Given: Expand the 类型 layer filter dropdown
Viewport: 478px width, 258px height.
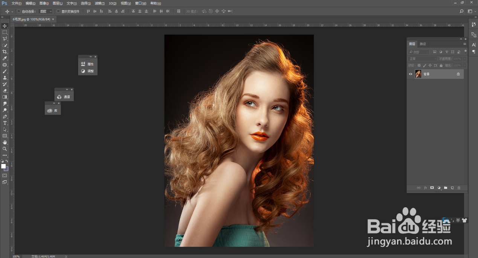Looking at the screenshot, I should 419,52.
